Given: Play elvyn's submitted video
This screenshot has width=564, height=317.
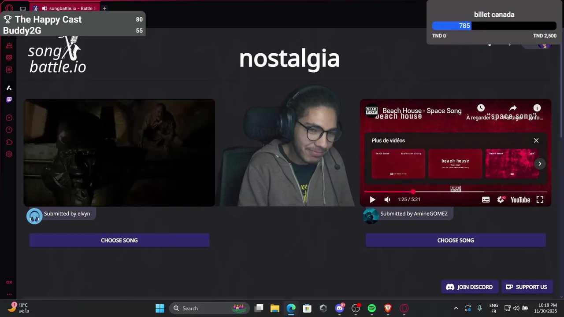Looking at the screenshot, I should point(119,152).
